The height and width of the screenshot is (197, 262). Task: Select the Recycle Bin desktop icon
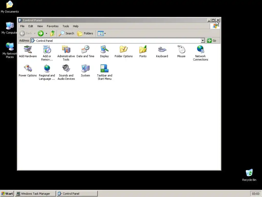pos(249,175)
